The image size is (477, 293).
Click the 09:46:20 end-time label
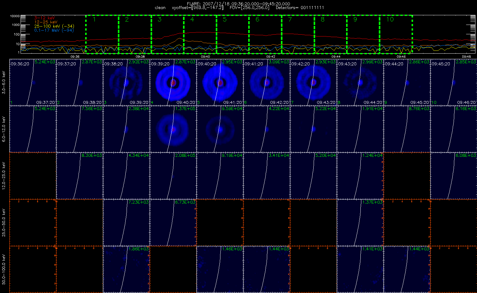tap(466, 102)
